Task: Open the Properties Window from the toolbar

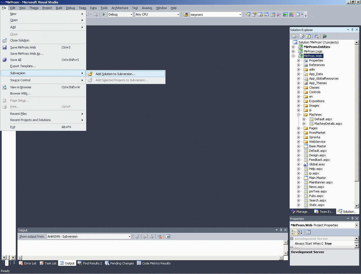Action: [254, 14]
